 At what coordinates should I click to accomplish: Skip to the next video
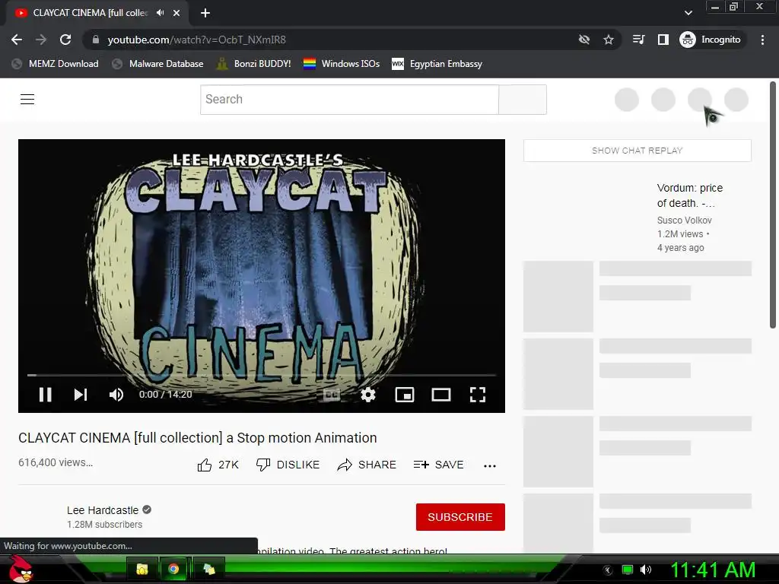click(81, 395)
